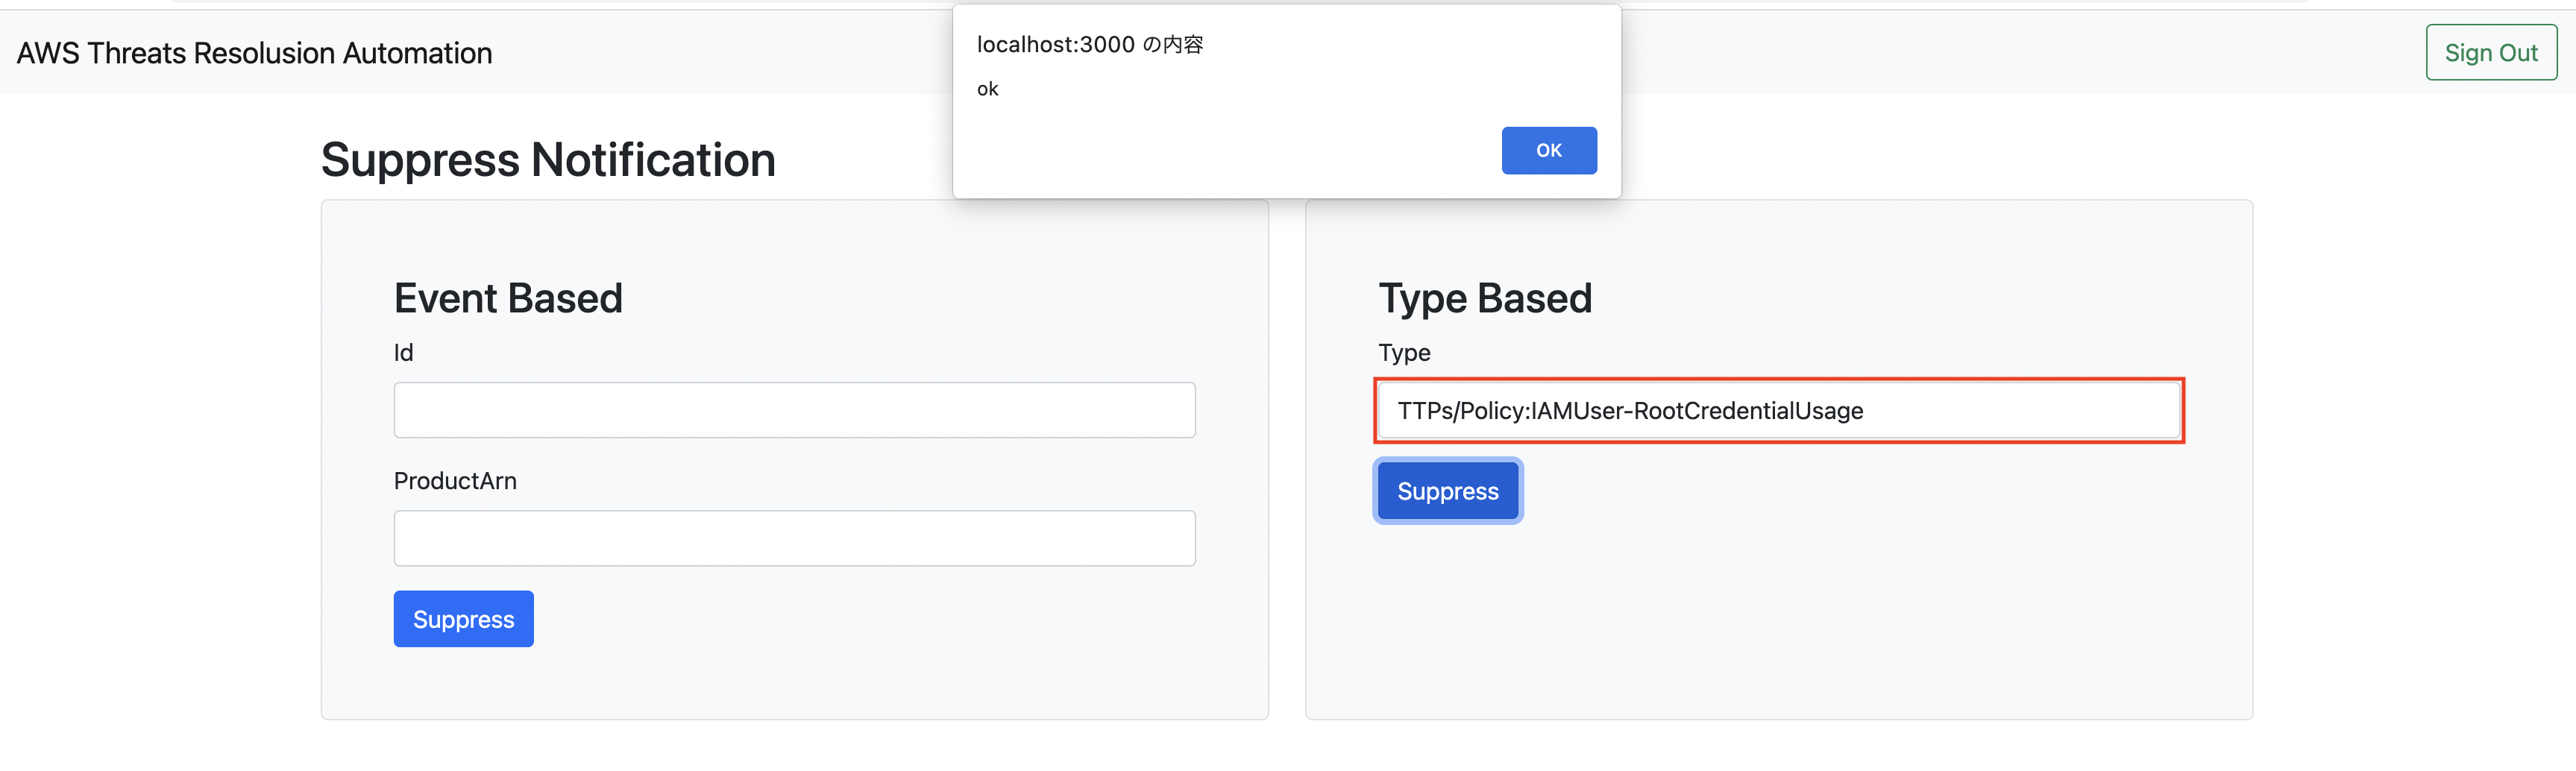Click the Type input containing TTPs/Policy text
The width and height of the screenshot is (2576, 771).
pyautogui.click(x=1778, y=410)
